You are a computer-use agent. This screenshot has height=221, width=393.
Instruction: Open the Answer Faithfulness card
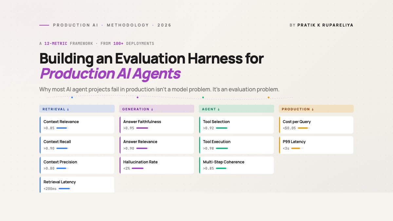[157, 125]
